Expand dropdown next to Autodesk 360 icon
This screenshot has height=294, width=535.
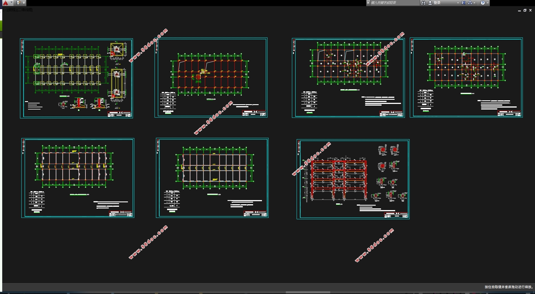pos(475,3)
